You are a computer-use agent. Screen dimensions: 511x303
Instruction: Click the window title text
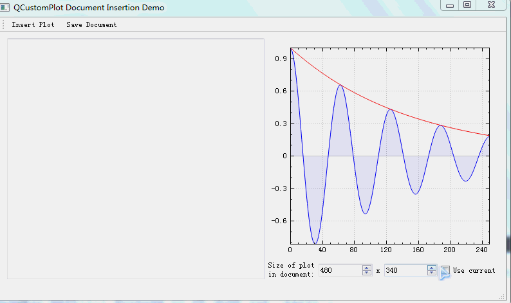pos(89,8)
